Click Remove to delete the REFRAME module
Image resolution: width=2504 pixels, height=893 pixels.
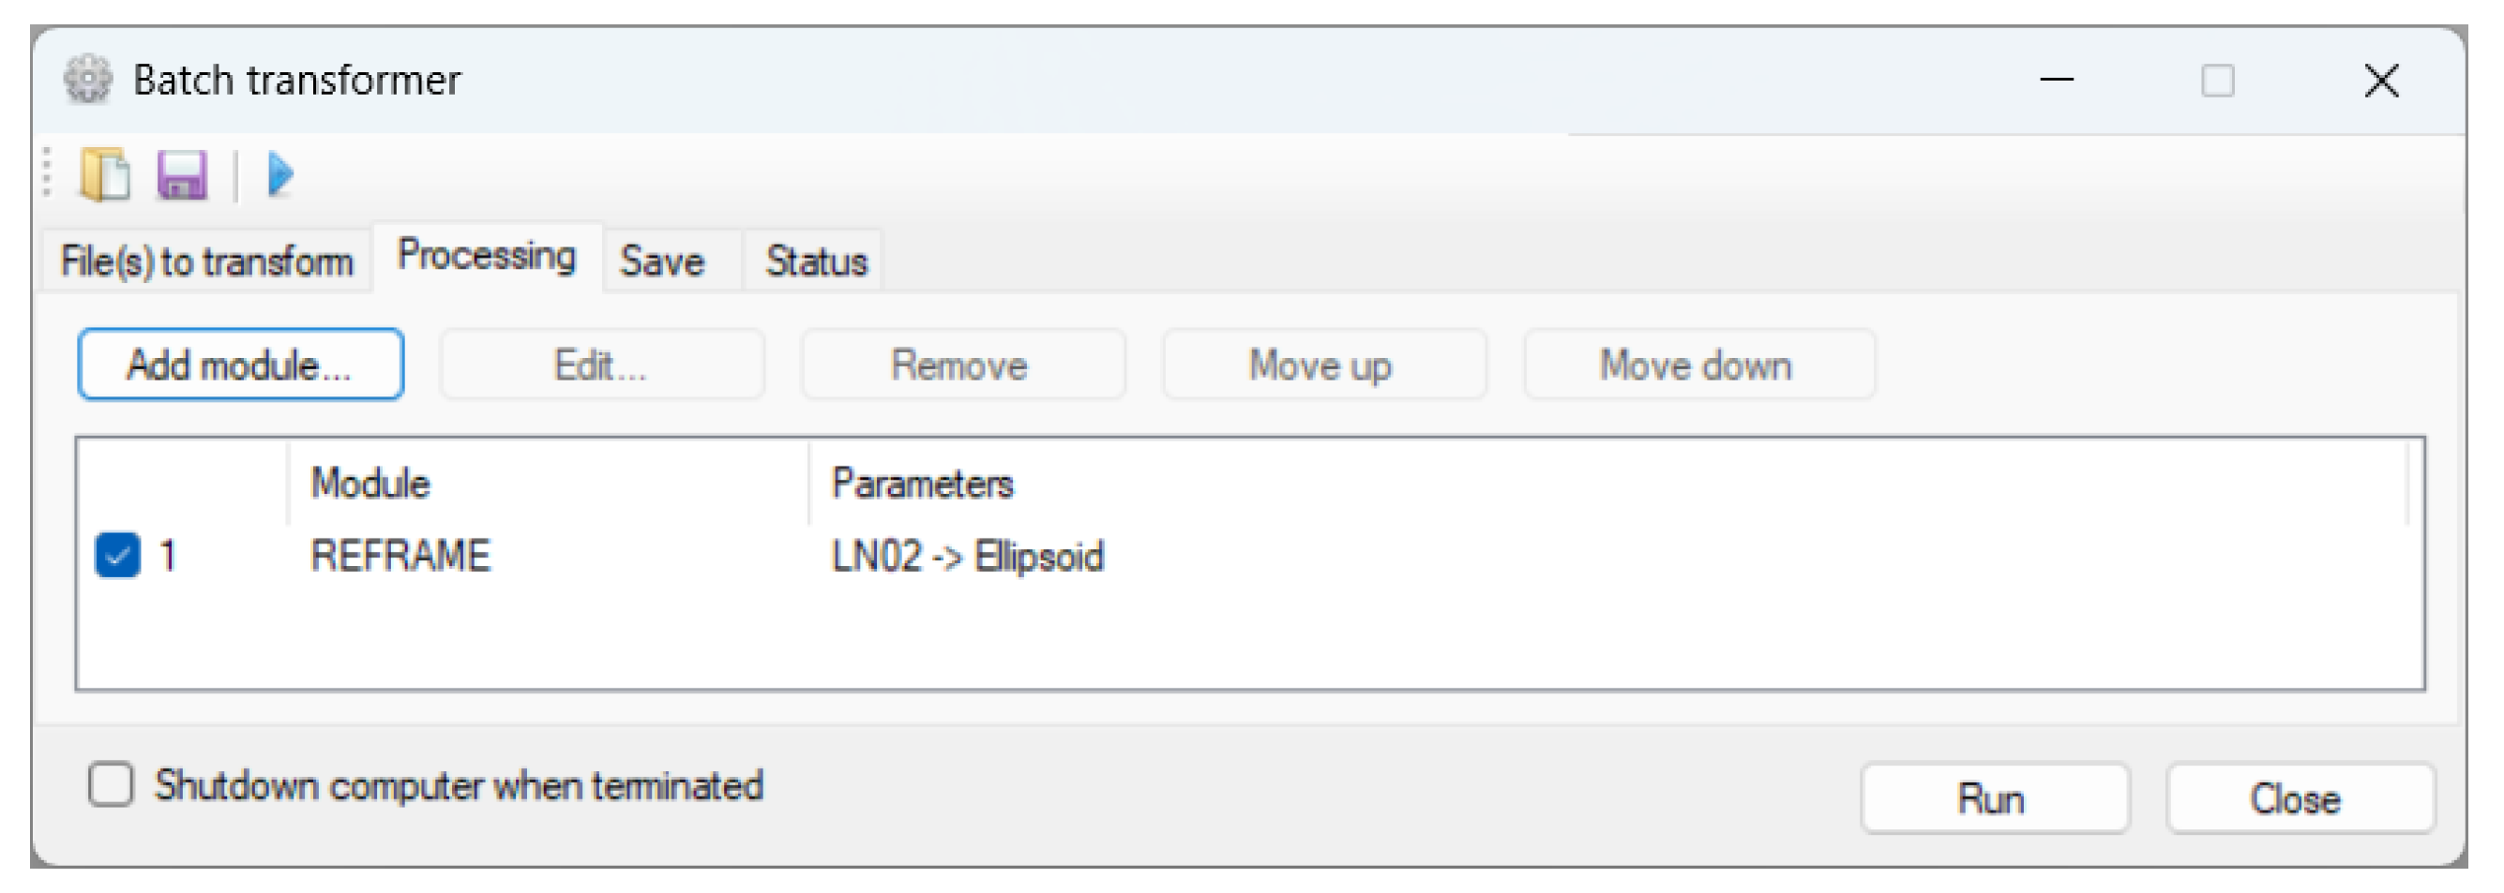click(x=961, y=365)
